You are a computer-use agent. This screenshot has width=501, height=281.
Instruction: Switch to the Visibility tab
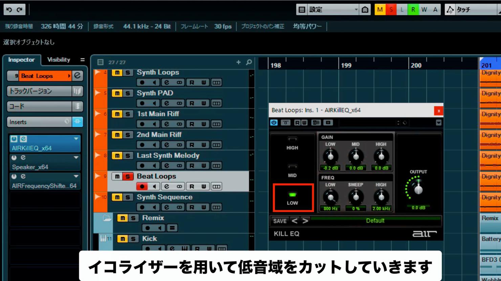(x=59, y=60)
